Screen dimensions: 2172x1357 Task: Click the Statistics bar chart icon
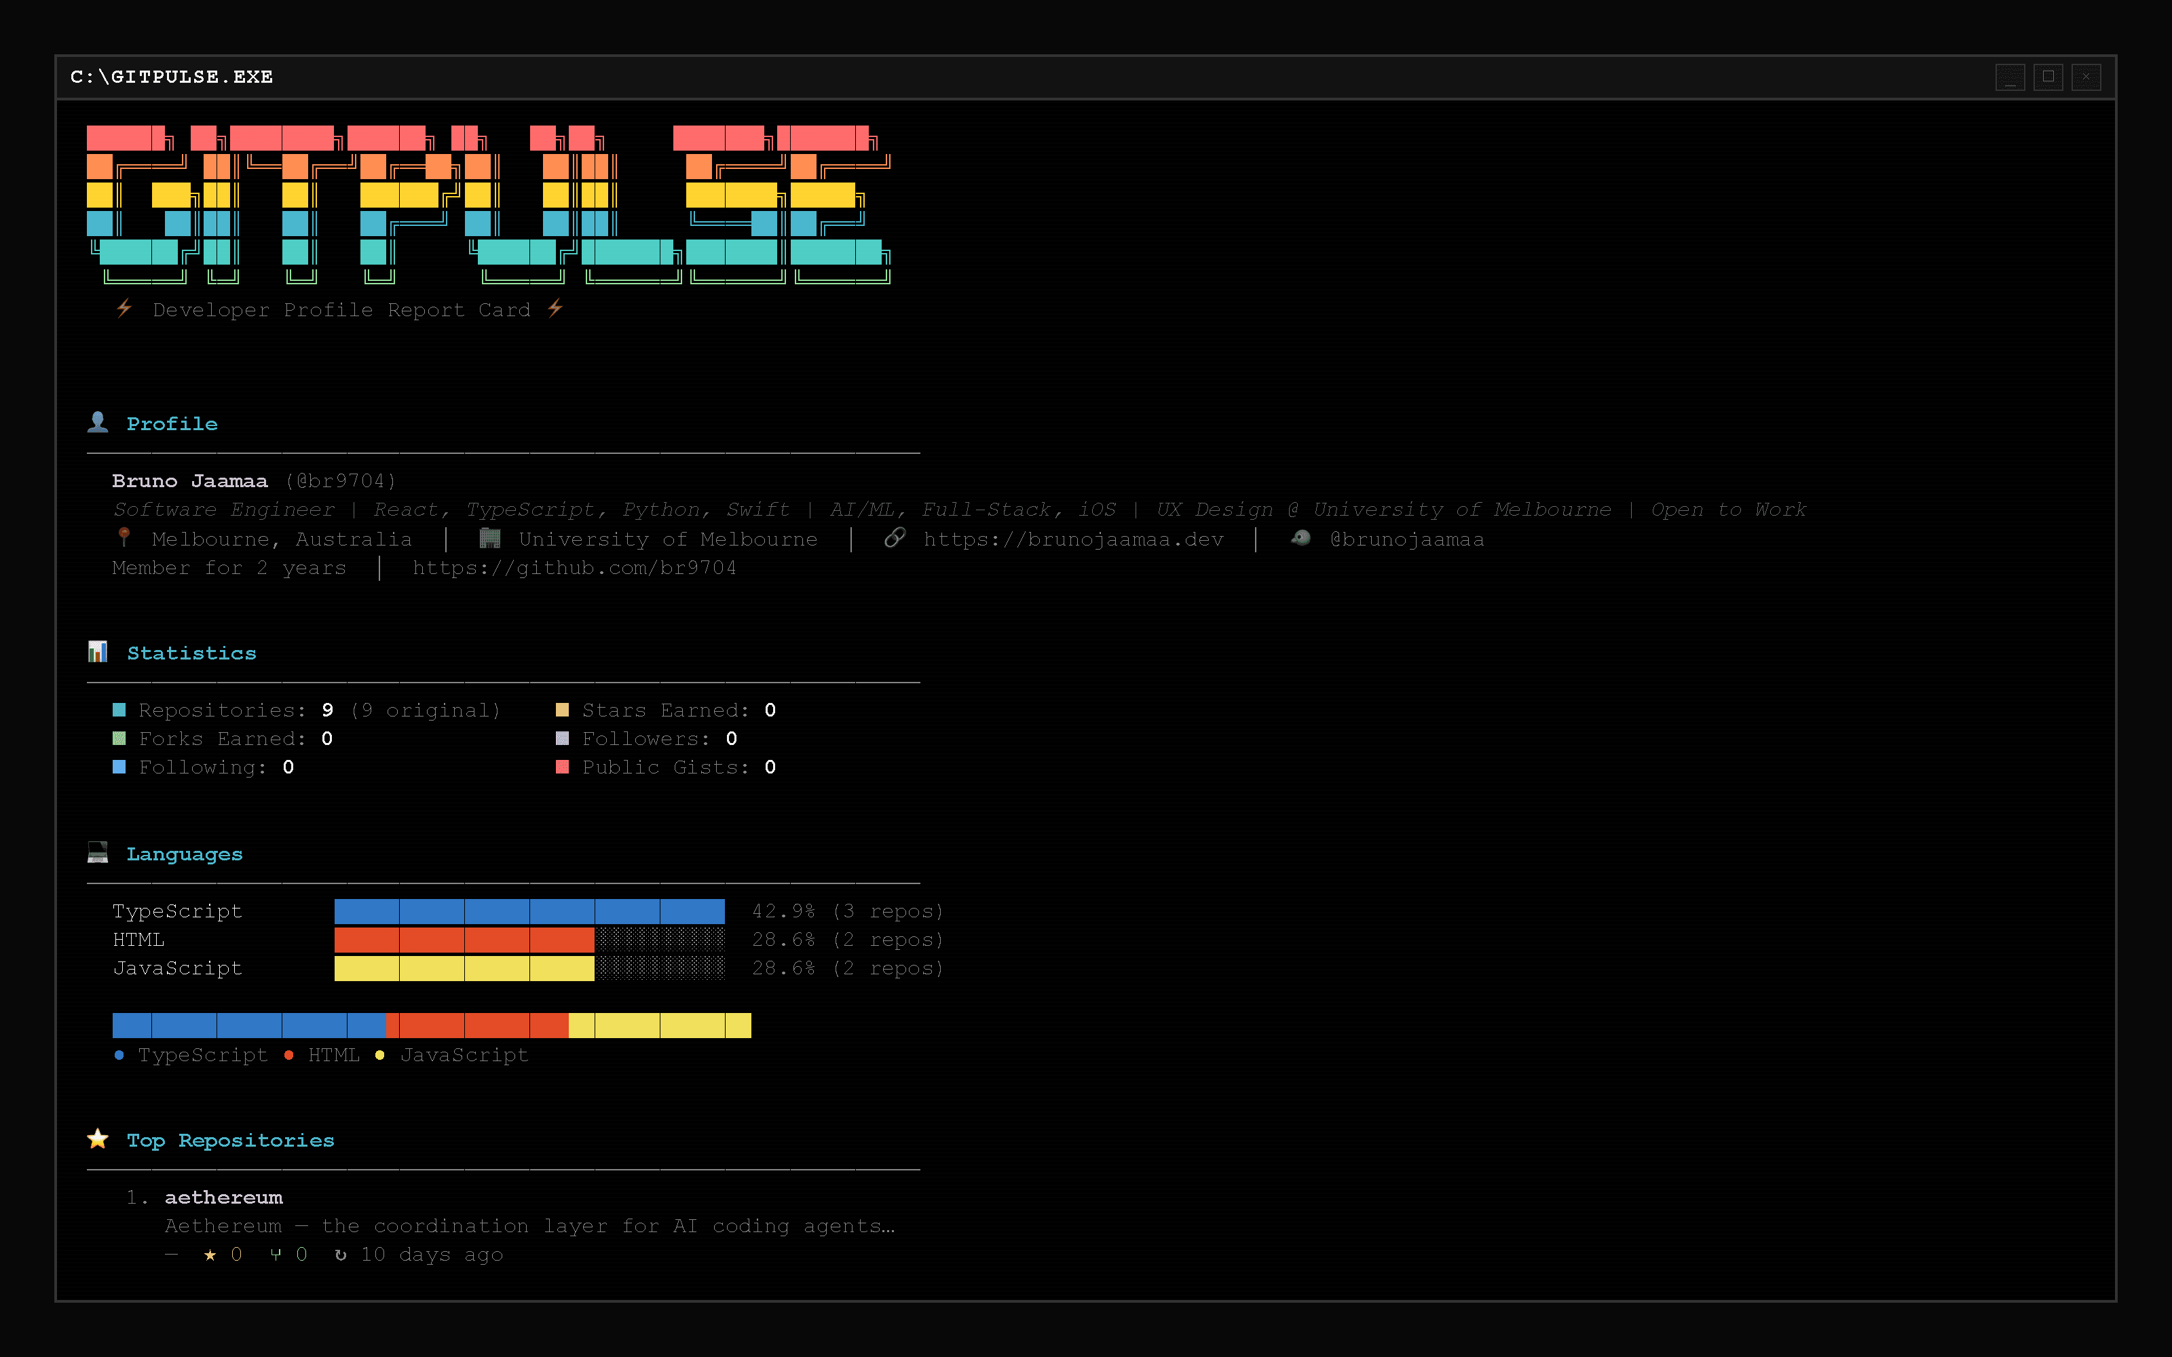pos(98,651)
